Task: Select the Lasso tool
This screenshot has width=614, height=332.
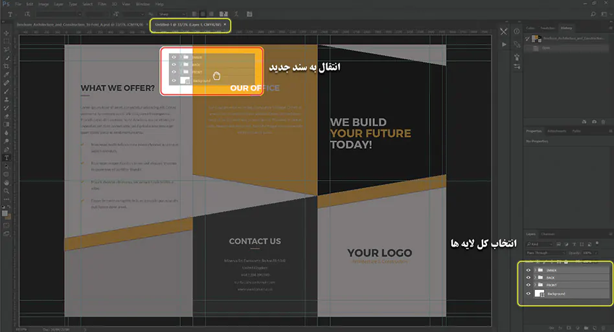Action: pyautogui.click(x=6, y=50)
